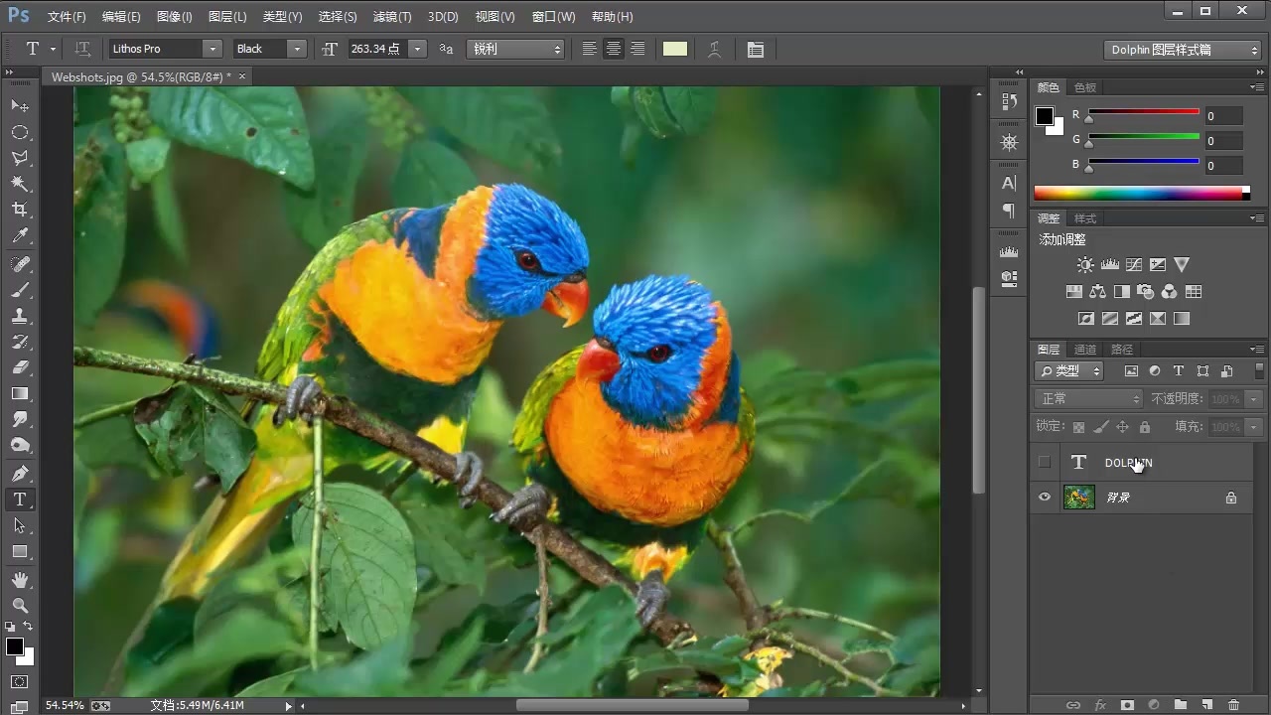Select the Gradient tool
This screenshot has width=1271, height=715.
point(20,393)
